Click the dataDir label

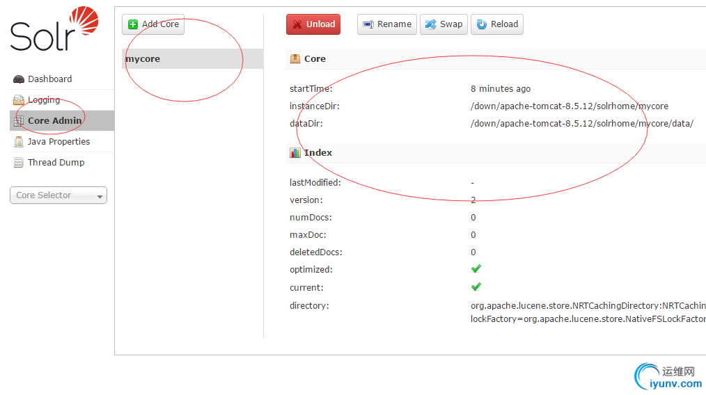click(306, 124)
